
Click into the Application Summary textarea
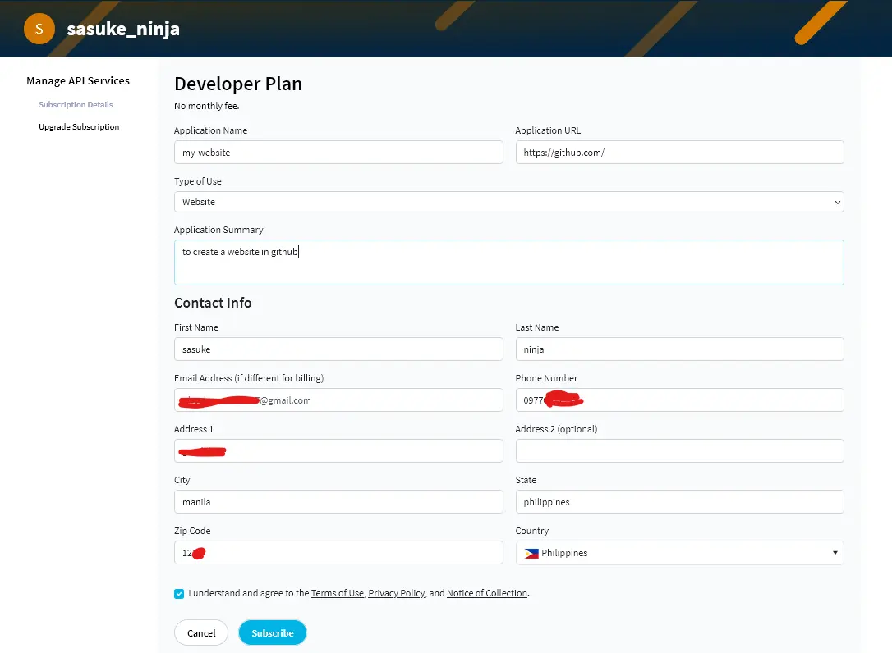click(x=508, y=262)
